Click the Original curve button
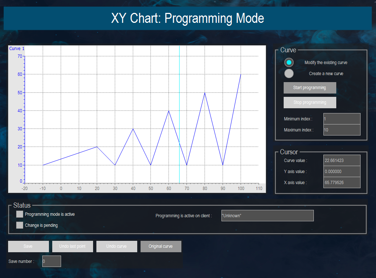 pos(161,246)
